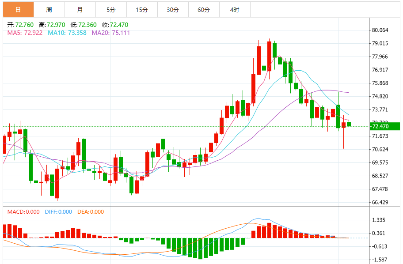Switch to the 周 weekly tab

[49, 10]
